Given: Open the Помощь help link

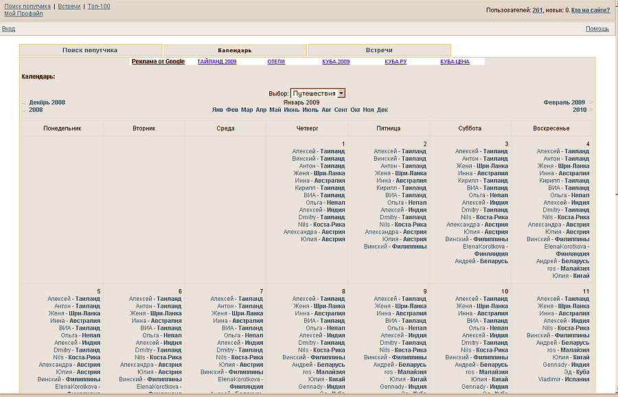Looking at the screenshot, I should pos(597,29).
